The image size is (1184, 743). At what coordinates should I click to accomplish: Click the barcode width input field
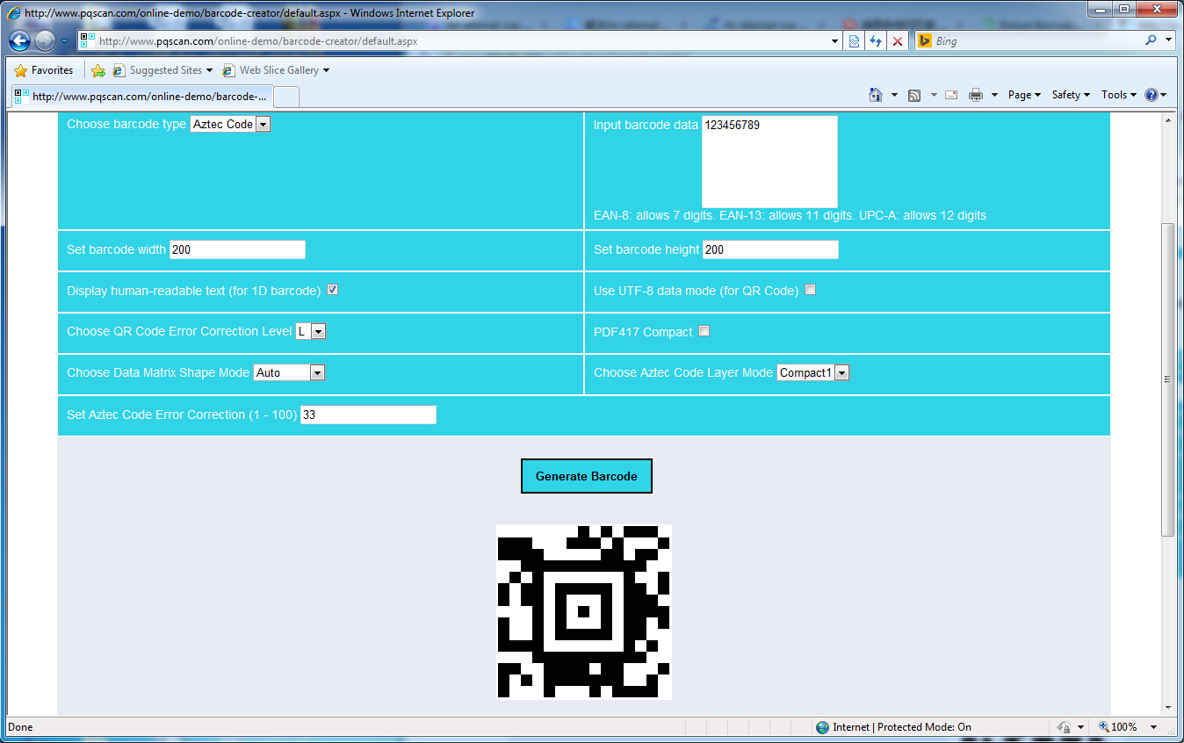(237, 249)
